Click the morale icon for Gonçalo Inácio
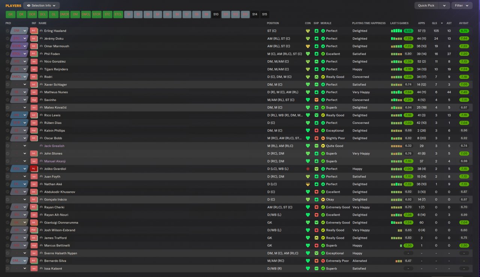 (323, 200)
